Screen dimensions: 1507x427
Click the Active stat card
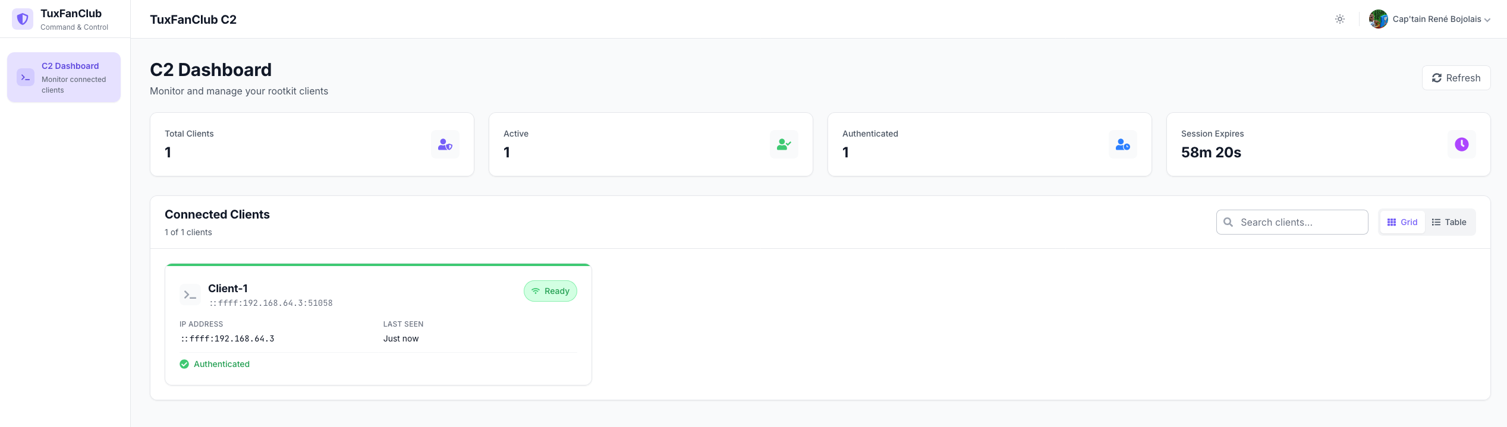pos(651,144)
